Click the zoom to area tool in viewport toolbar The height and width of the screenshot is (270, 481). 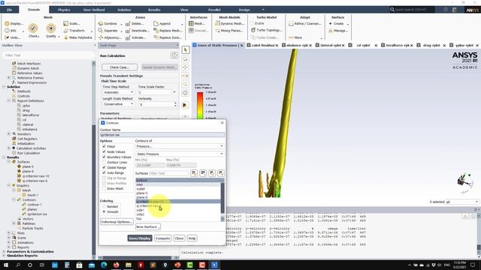point(185,85)
